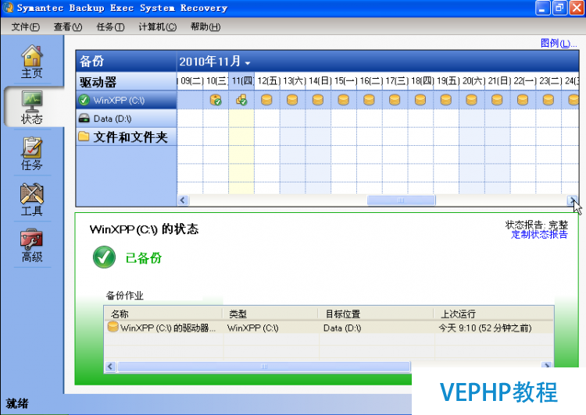586x415 pixels.
Task: Click the scheduled backup icon on 16(二)
Action: tap(369, 100)
